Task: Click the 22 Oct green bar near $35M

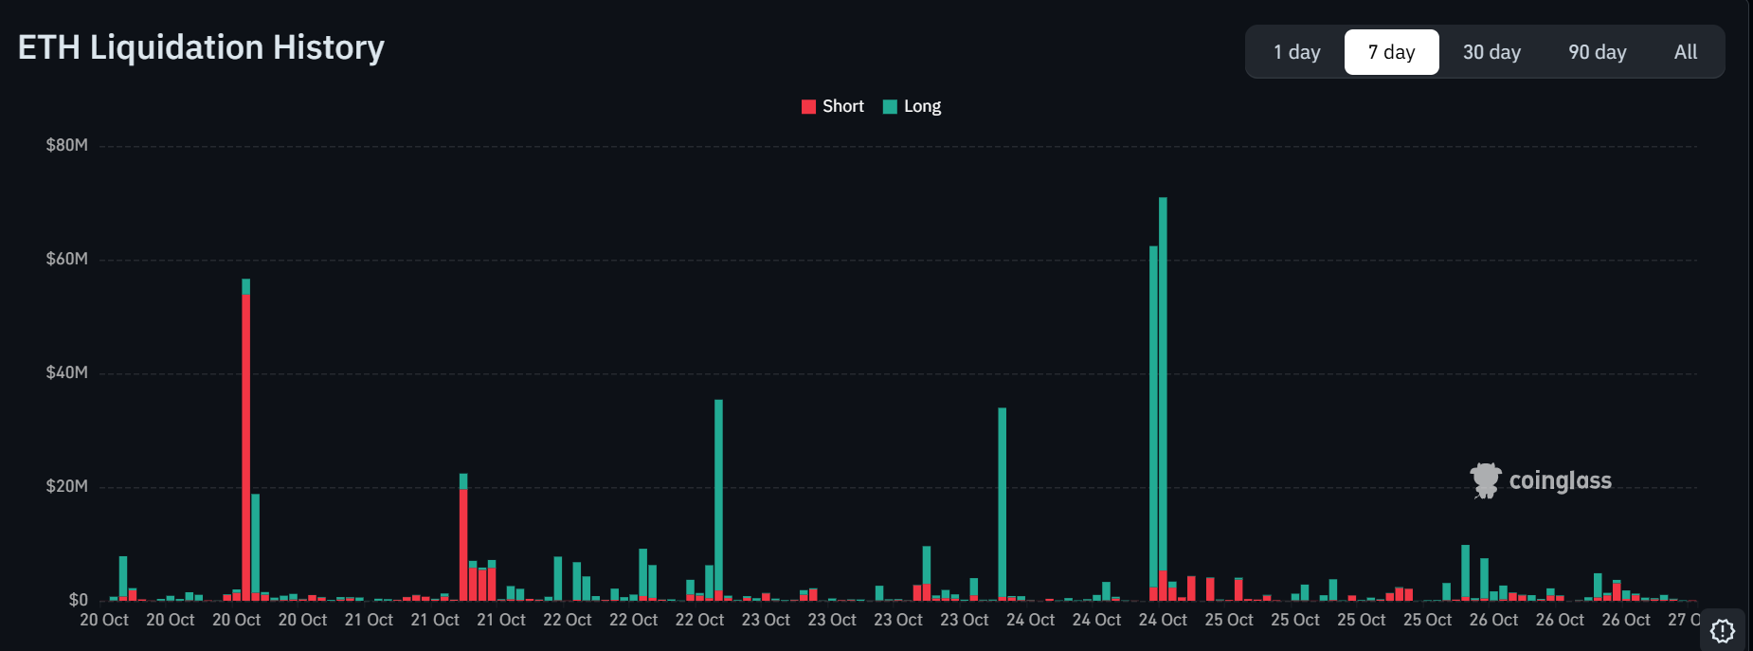Action: (x=718, y=496)
